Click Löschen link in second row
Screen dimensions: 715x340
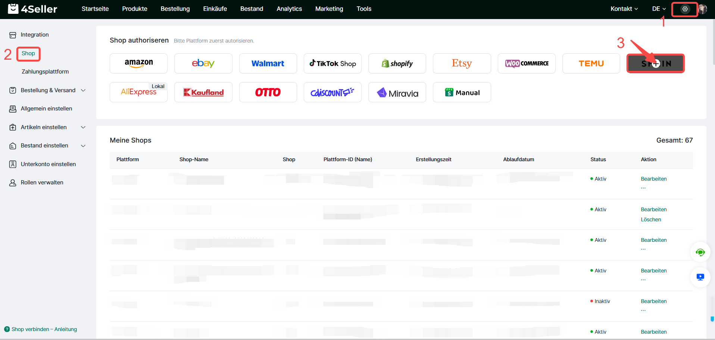(651, 219)
